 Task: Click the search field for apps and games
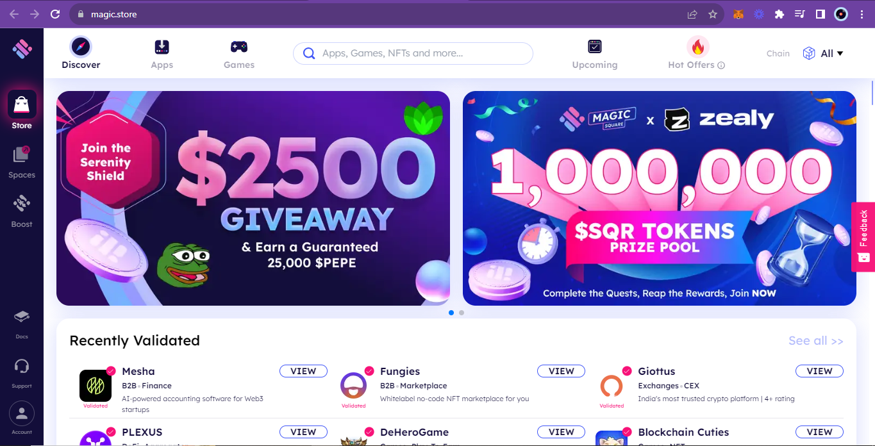point(413,54)
